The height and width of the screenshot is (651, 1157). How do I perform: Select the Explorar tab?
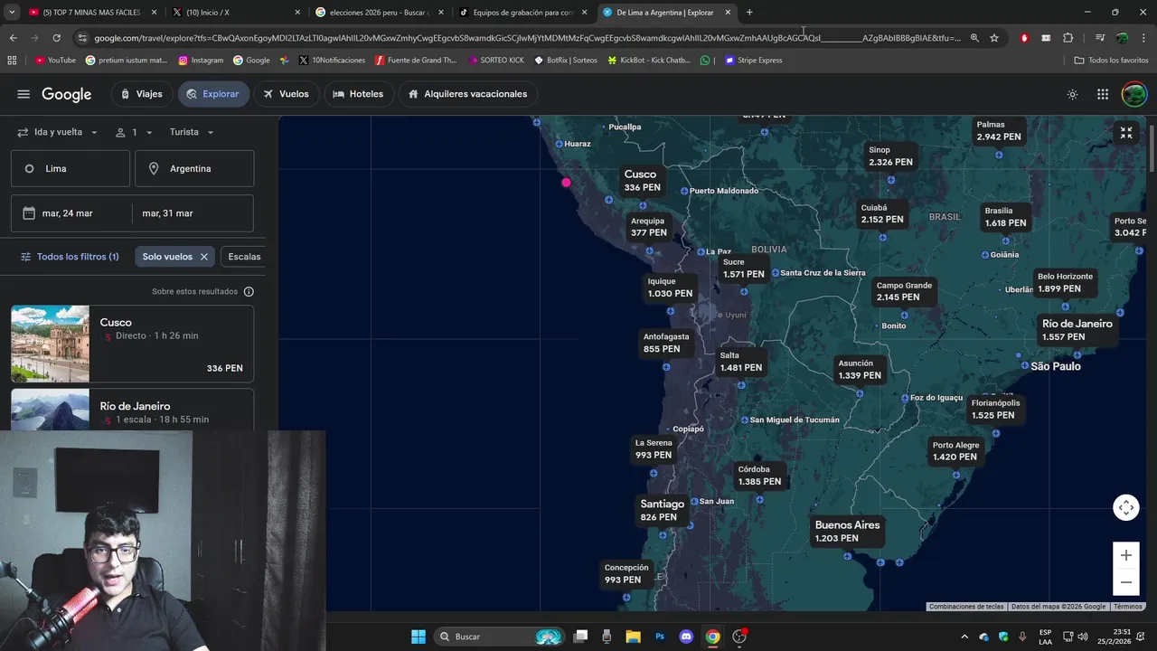tap(213, 94)
